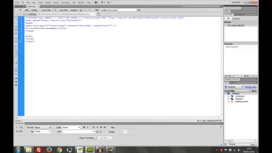This screenshot has width=272, height=153.
Task: Open the Commands menu
Action: point(65,3)
